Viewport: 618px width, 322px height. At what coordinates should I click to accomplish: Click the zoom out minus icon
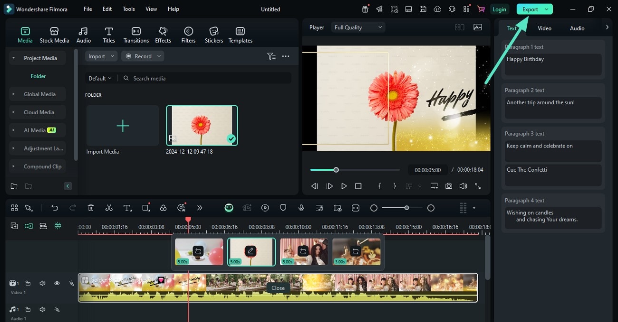[x=374, y=208]
